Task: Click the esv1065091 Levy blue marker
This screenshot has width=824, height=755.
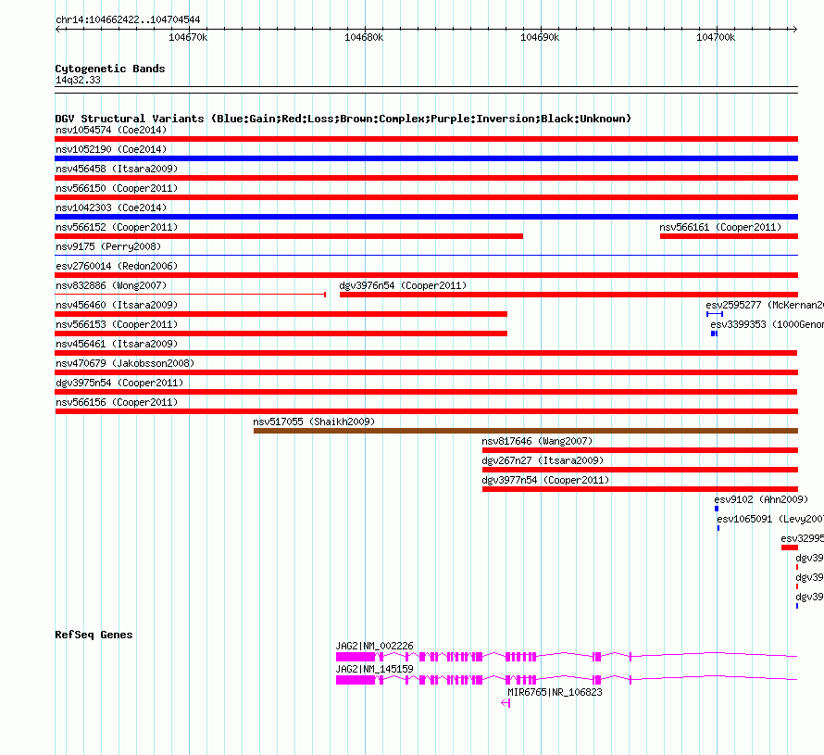Action: click(718, 528)
